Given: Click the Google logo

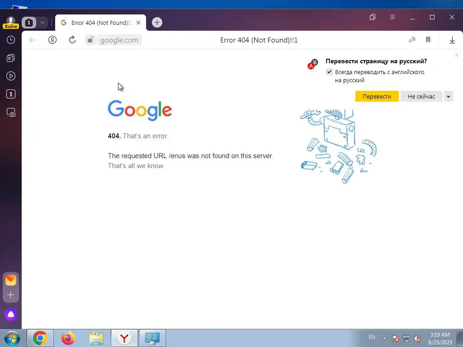Looking at the screenshot, I should 140,111.
